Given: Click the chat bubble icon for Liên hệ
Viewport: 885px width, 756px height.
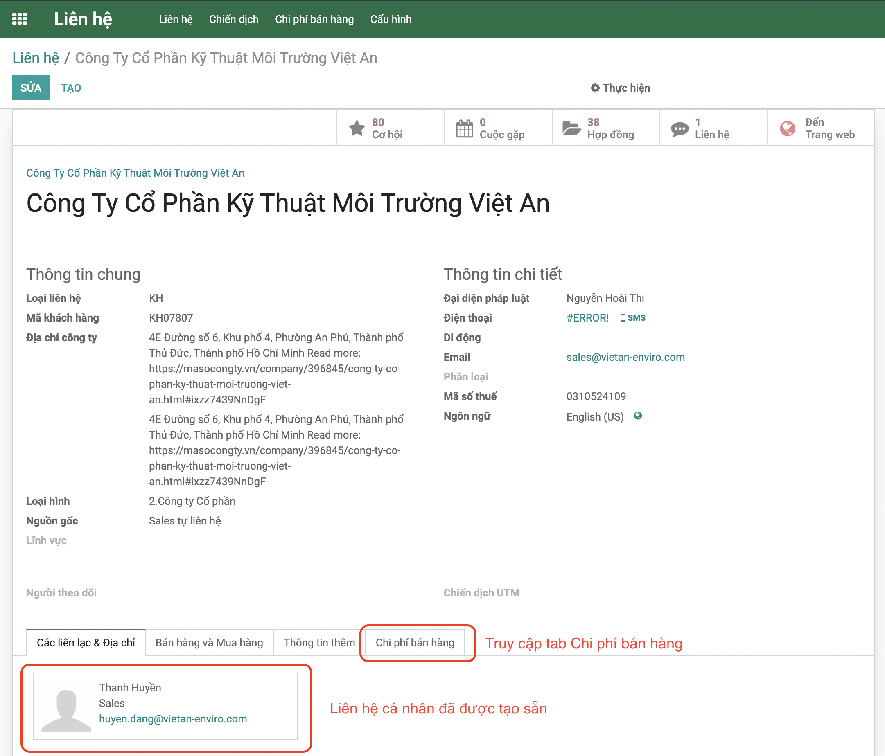Looking at the screenshot, I should tap(679, 128).
